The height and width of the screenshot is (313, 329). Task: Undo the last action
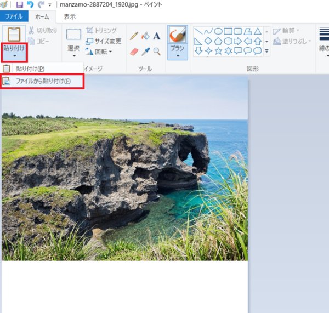point(30,4)
